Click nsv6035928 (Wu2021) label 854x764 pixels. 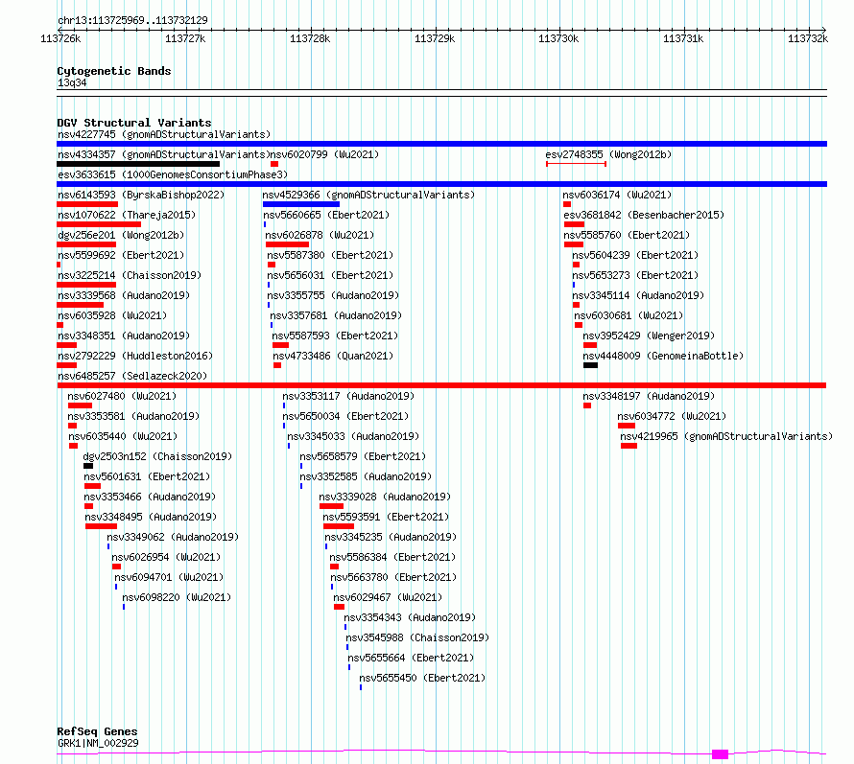(112, 315)
